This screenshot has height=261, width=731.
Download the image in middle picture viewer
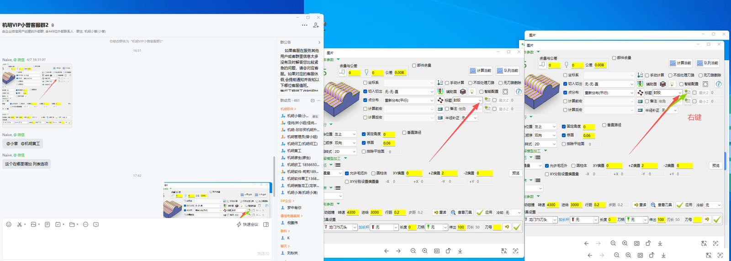[460, 251]
